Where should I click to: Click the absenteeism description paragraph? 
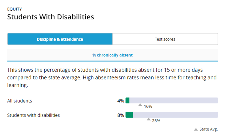click(x=112, y=77)
